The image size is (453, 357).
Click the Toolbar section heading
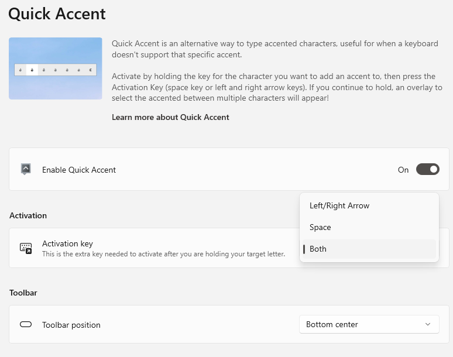[23, 292]
